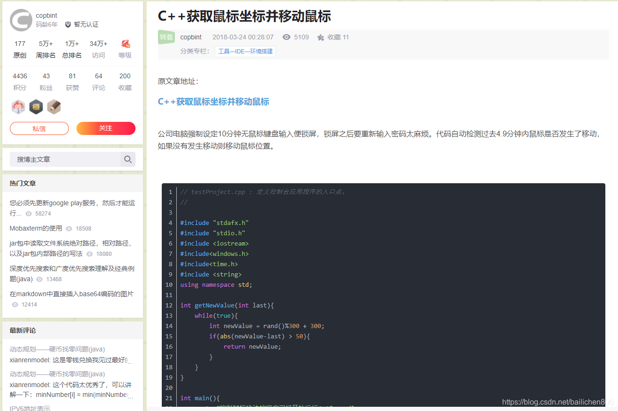Click the eye icon beside 18080 views

90,254
